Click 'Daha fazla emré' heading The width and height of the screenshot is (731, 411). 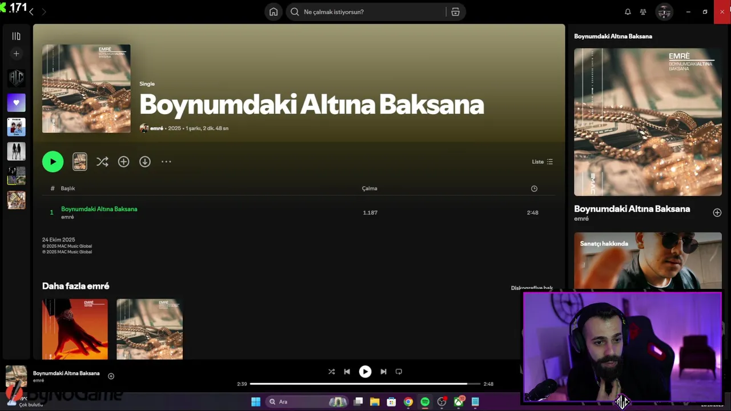click(75, 286)
